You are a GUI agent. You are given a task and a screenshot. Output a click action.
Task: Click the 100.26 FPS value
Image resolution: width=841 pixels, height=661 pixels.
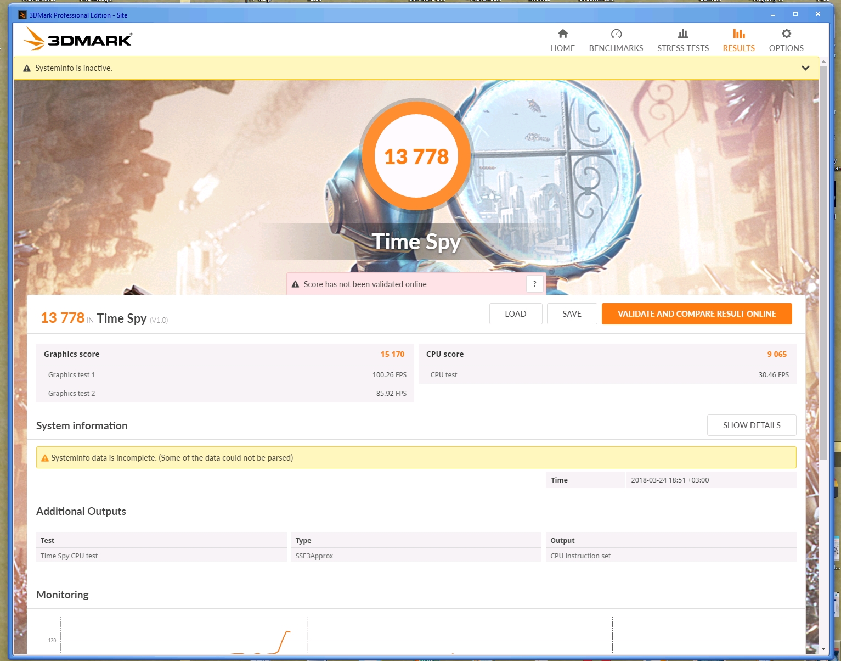click(x=390, y=374)
